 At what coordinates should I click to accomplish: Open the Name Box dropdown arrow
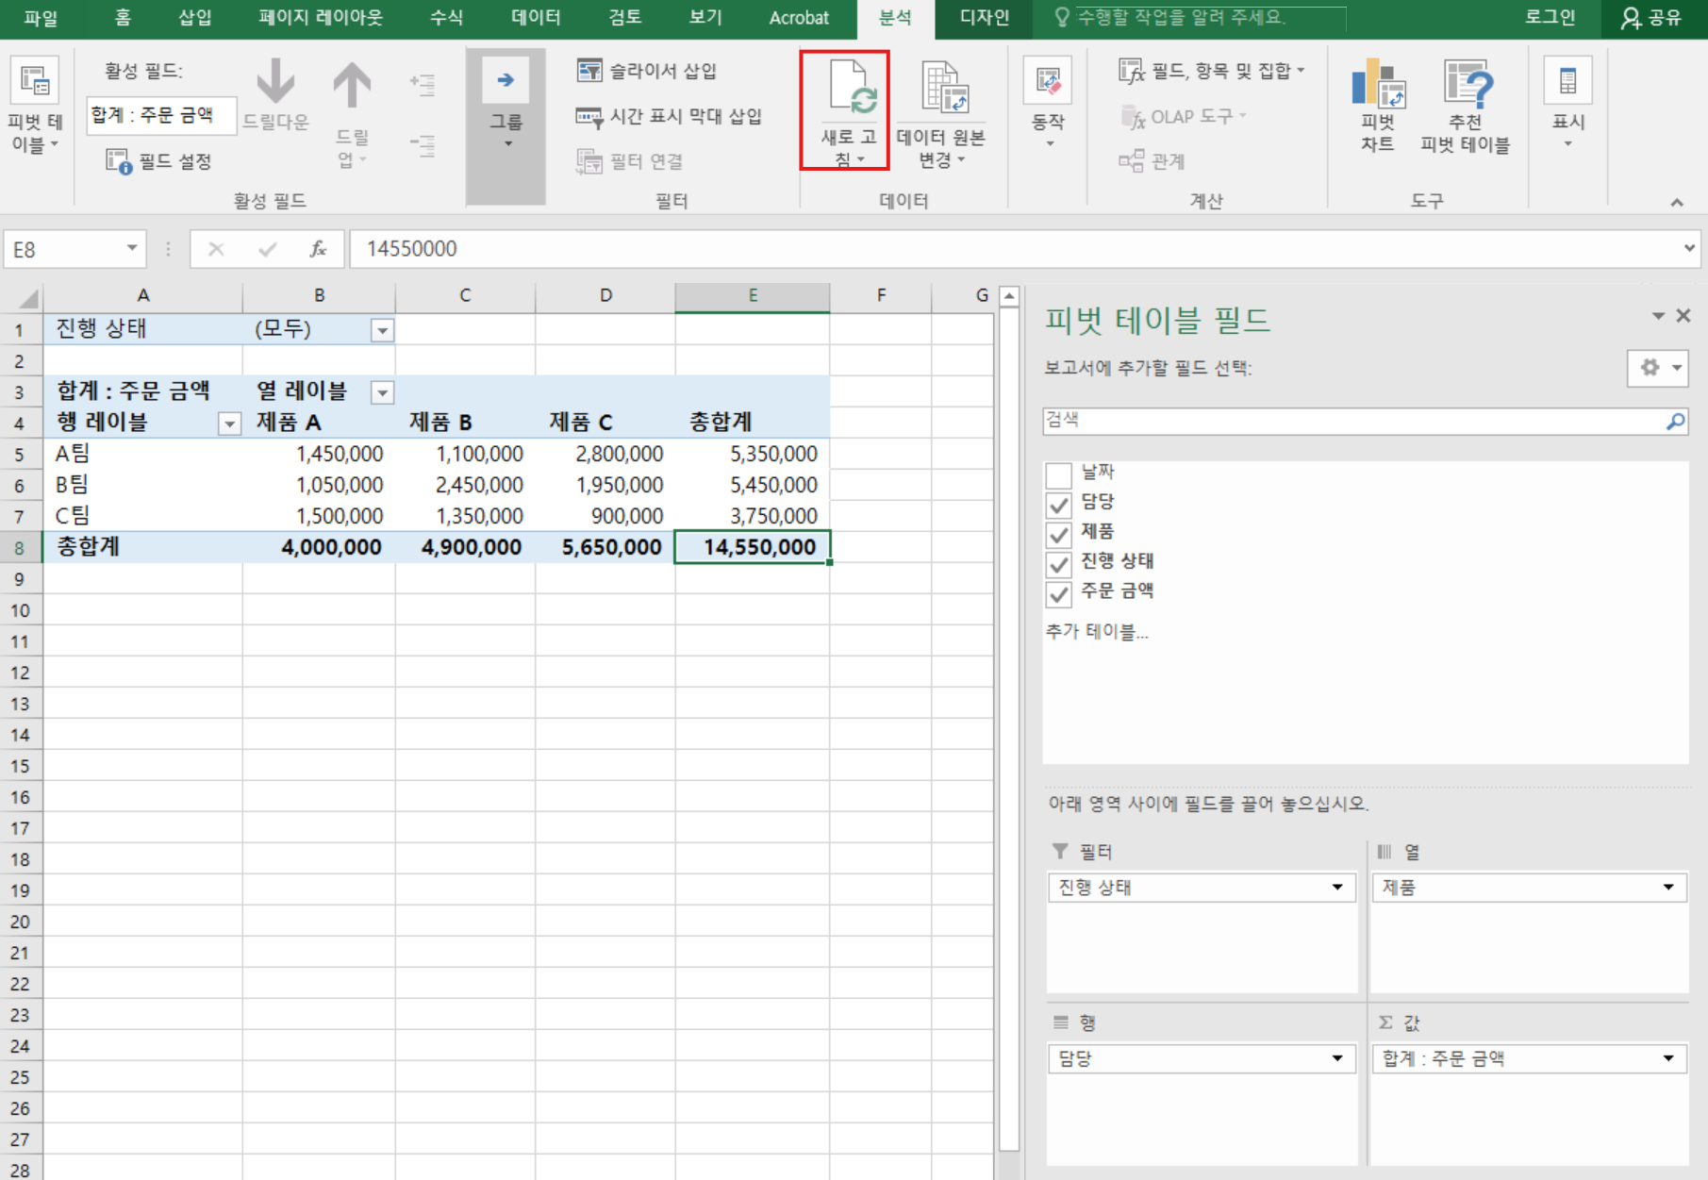(132, 248)
